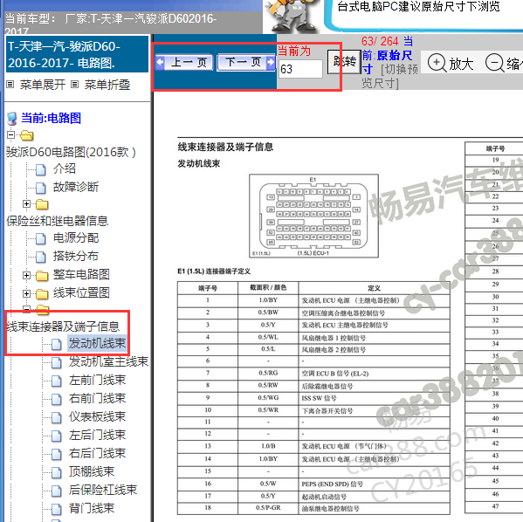Click the page icon beside 电源分配
Viewport: 523px width, 522px height.
[41, 238]
